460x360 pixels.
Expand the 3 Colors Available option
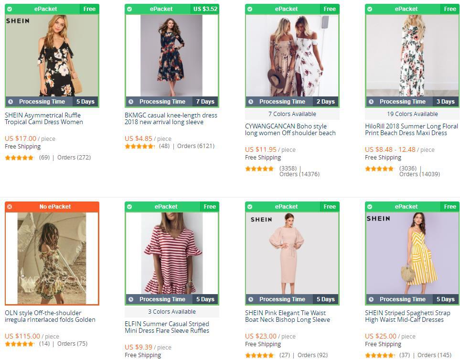tap(171, 311)
